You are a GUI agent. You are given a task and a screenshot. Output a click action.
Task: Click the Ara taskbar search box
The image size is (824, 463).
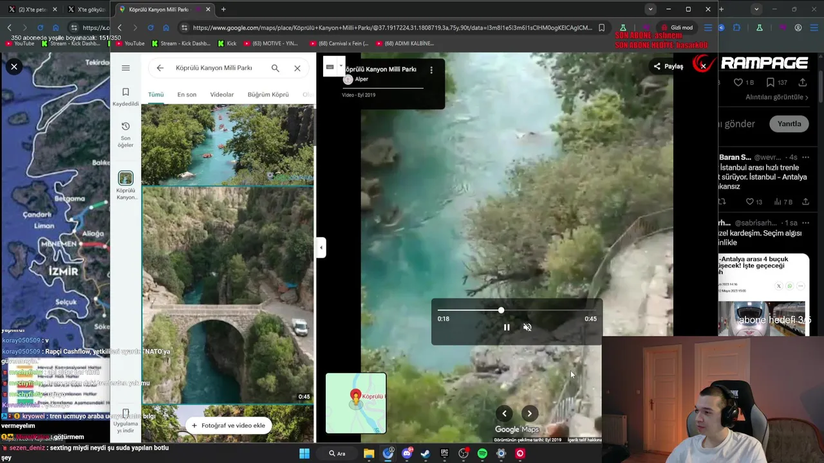coord(337,453)
